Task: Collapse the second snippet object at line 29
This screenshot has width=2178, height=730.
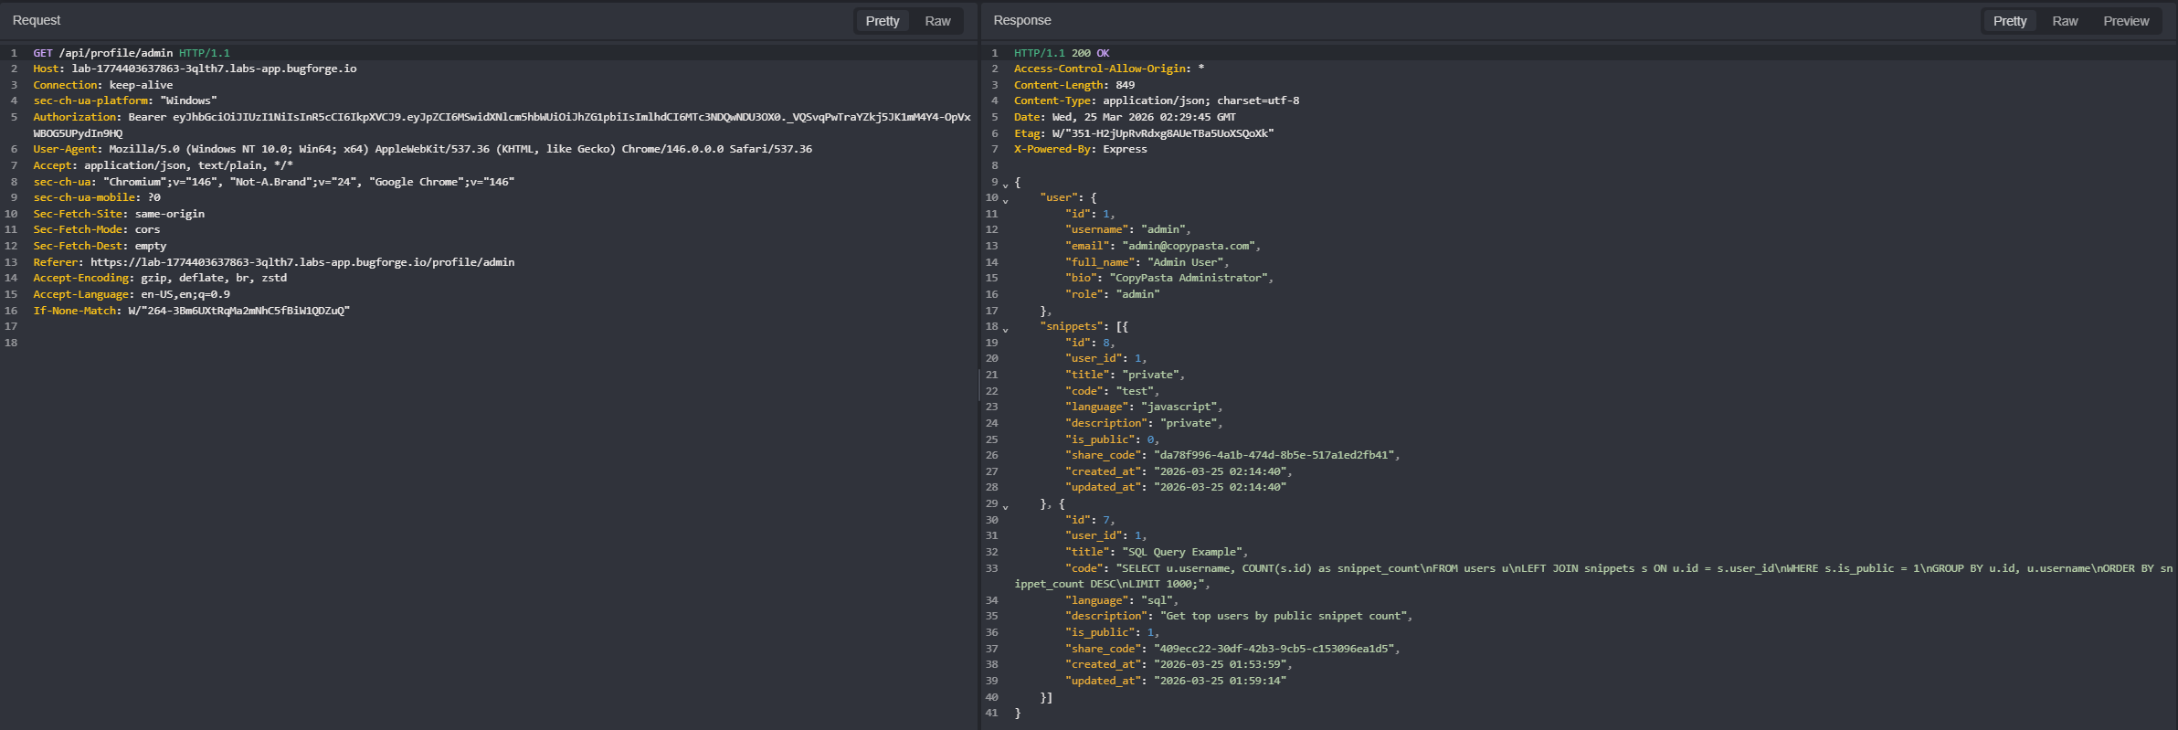Action: point(1005,506)
